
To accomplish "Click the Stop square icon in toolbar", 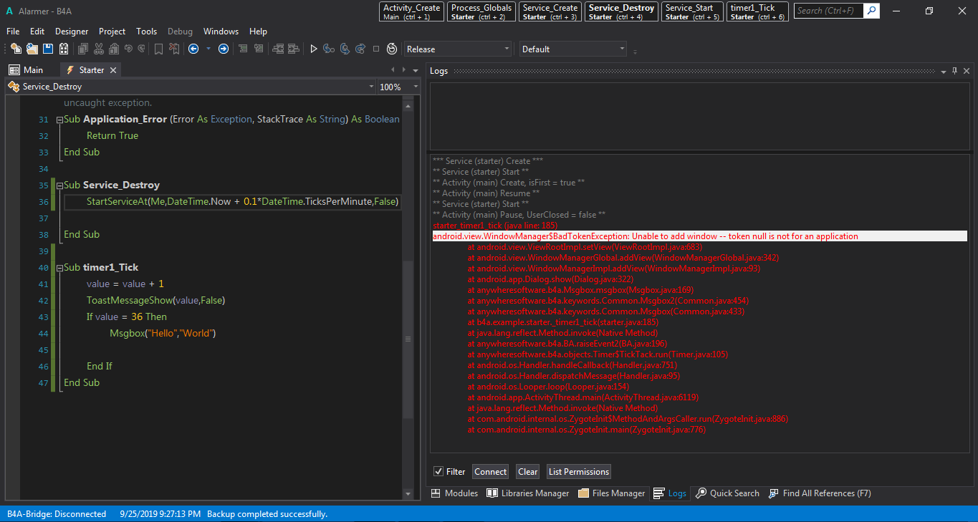I will 376,49.
